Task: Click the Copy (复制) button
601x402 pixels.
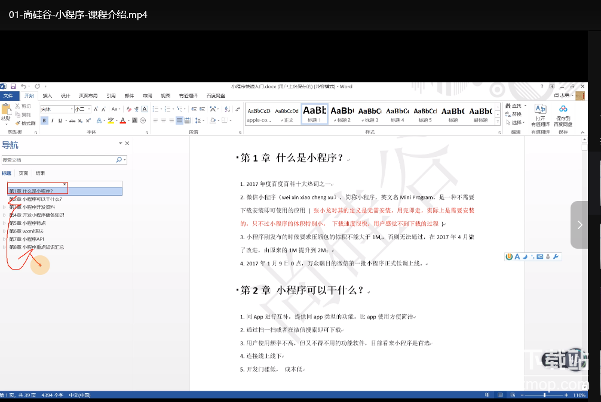Action: click(23, 115)
